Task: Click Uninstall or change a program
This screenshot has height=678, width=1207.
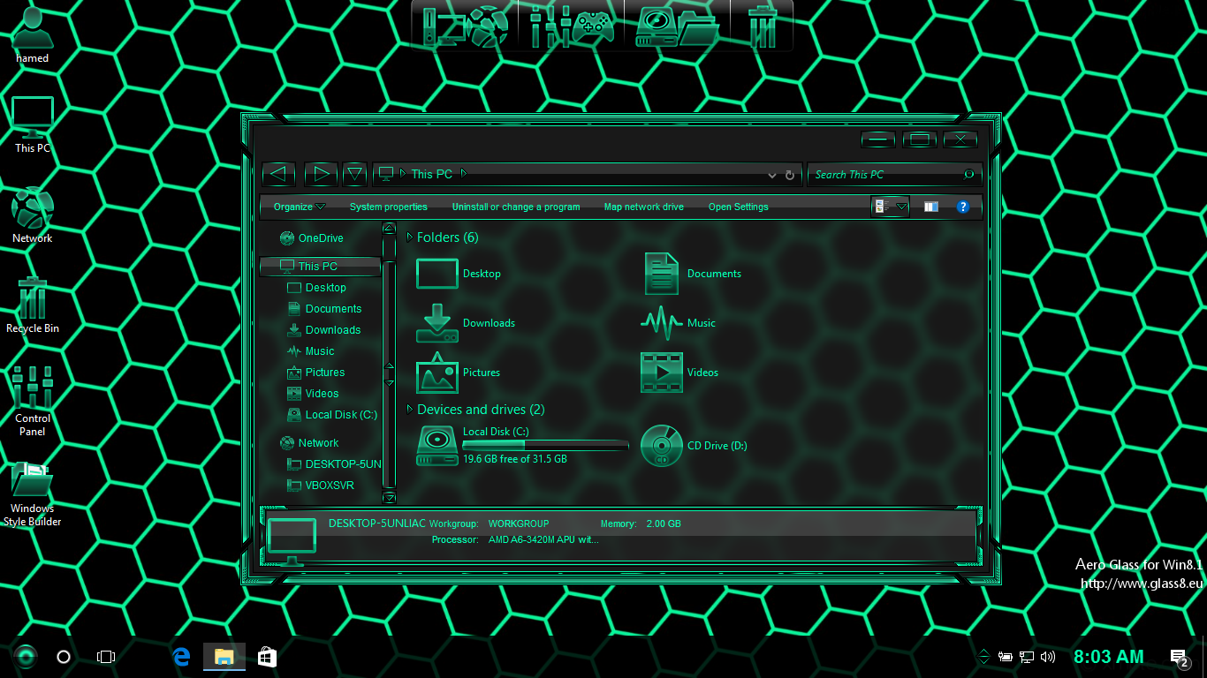Action: pos(516,207)
